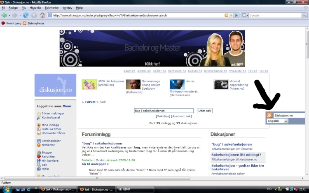Screen dimensions: 309x193
Task: Click the Mimir username link
Action: [67, 106]
